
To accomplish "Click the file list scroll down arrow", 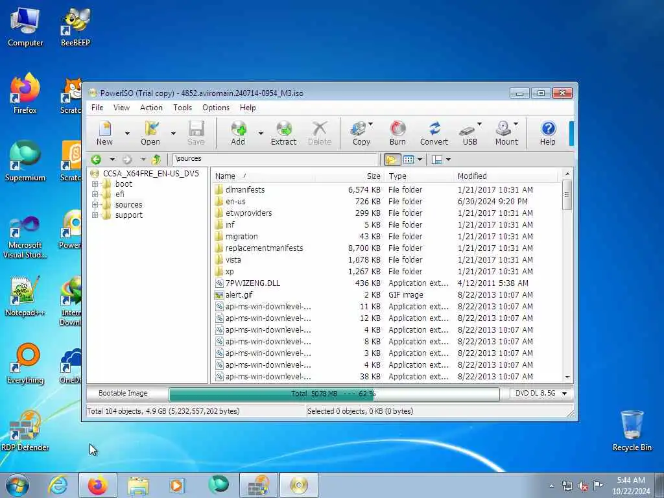I will 567,377.
